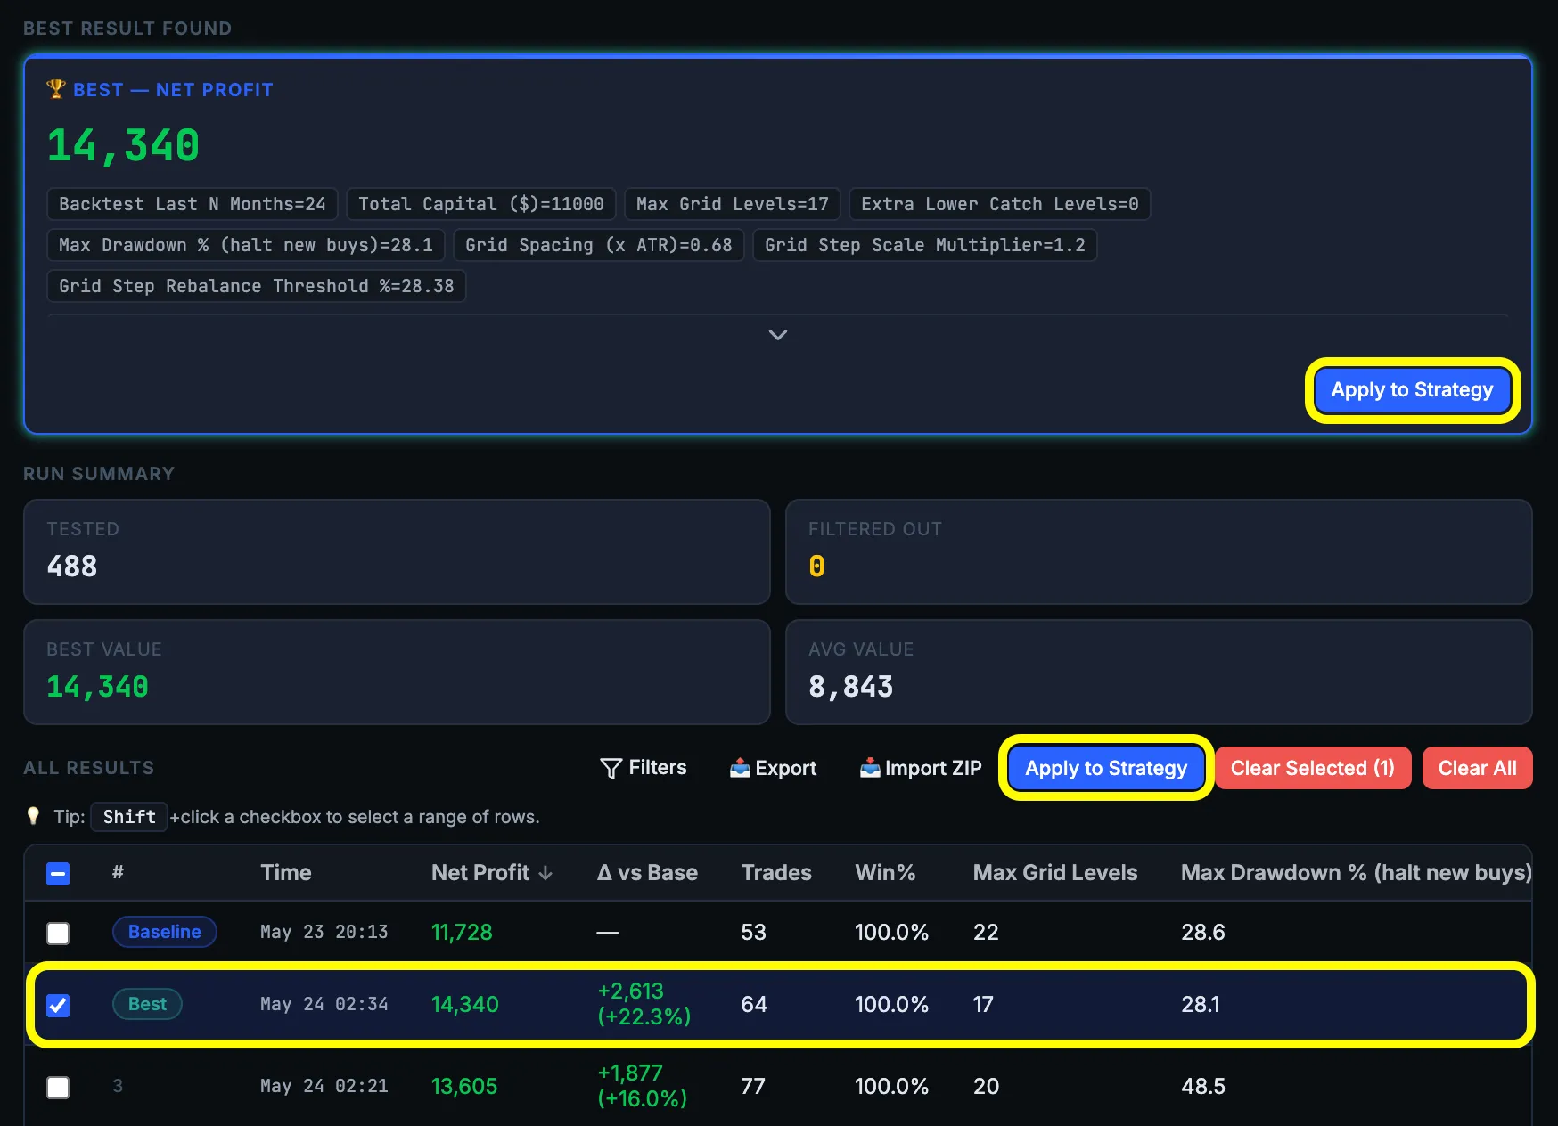Click Best row net profit 14,340
The image size is (1558, 1126).
coord(464,1004)
